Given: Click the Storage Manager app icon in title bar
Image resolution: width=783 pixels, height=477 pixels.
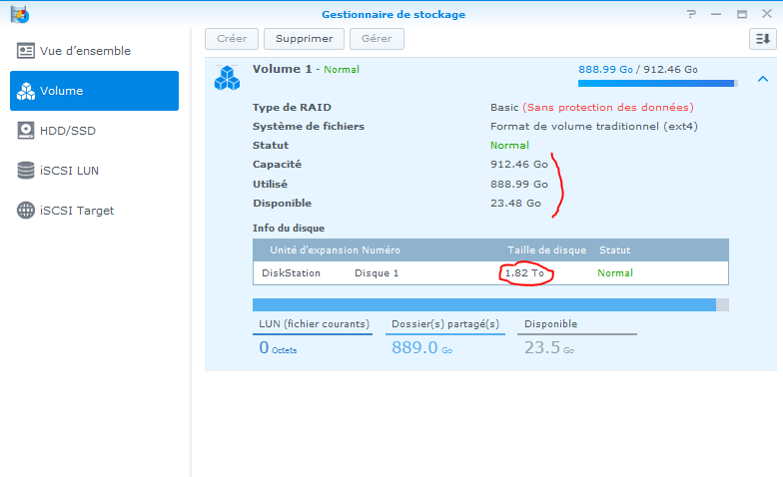Looking at the screenshot, I should [19, 14].
